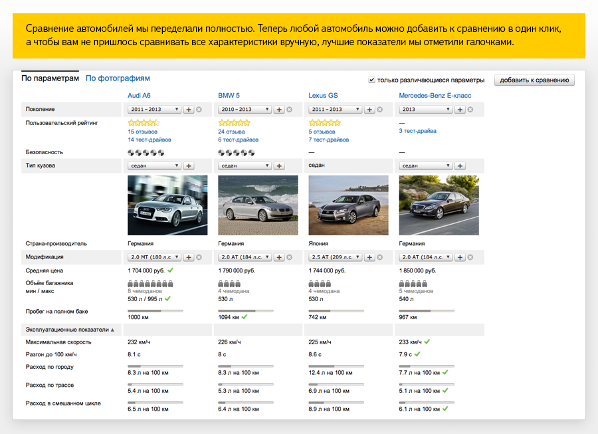Click Mercedes-Benz trunk suitcase icons
The image size is (598, 434).
pos(413,283)
